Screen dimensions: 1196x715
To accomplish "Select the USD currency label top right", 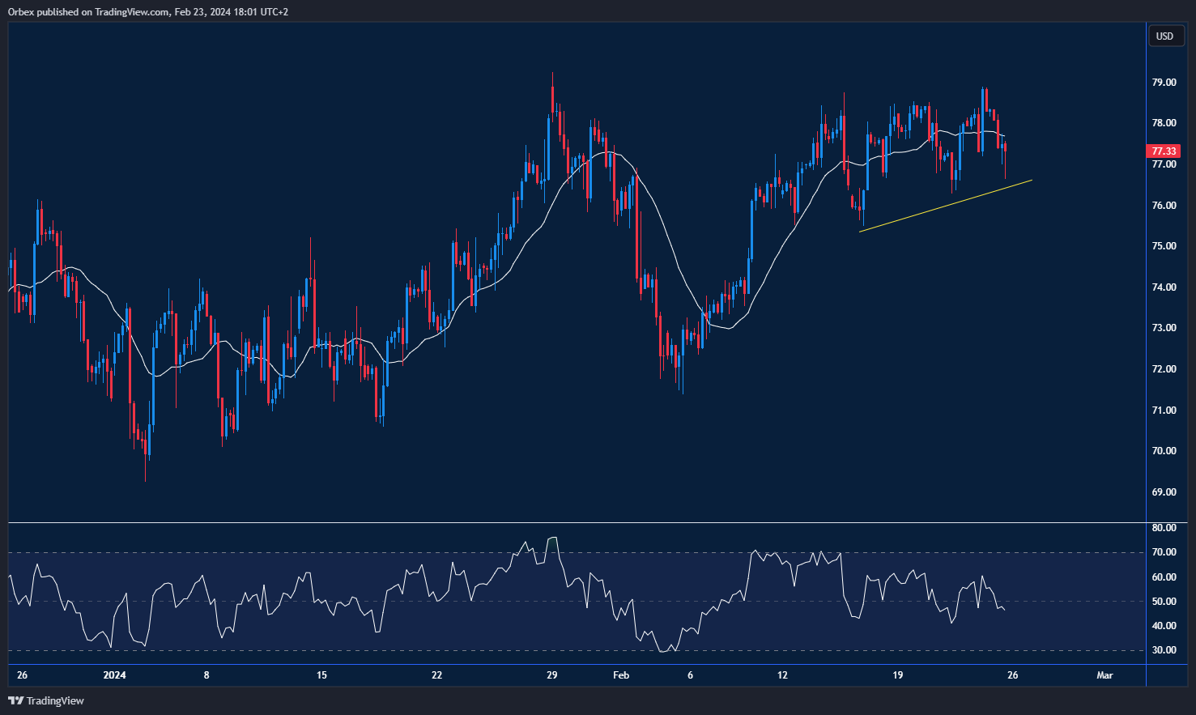I will click(1166, 36).
